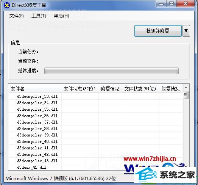The height and width of the screenshot is (185, 198).
Task: Expand the dropdown arrow beside 检测并修复
Action: 186,31
